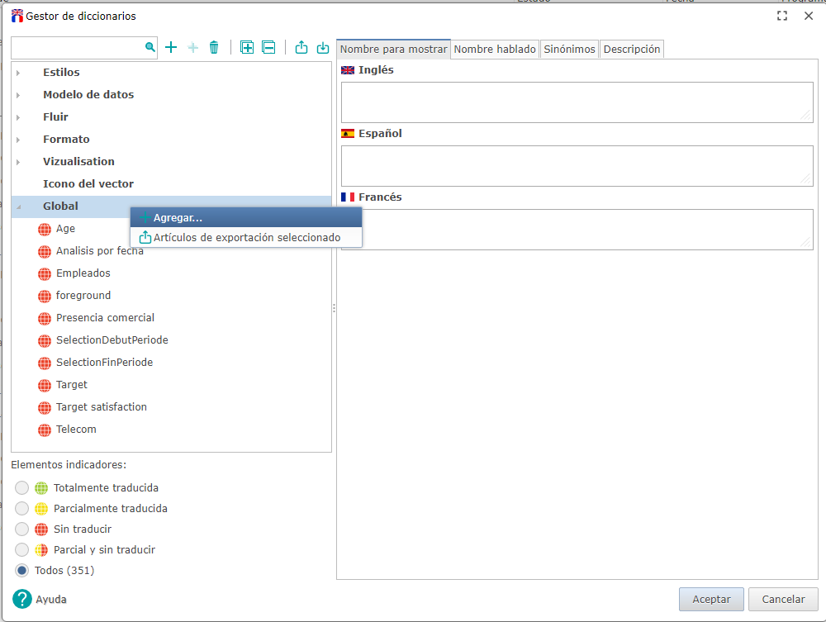Open help via the question mark icon
The width and height of the screenshot is (826, 622).
pos(22,599)
